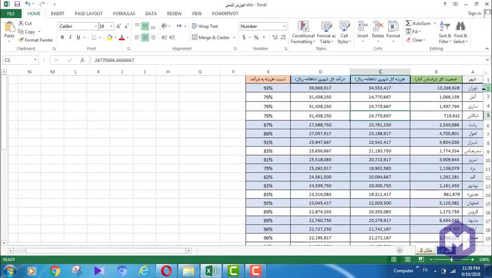Click Merge & Center button
Screen dimensions: 492x278
click(211, 38)
